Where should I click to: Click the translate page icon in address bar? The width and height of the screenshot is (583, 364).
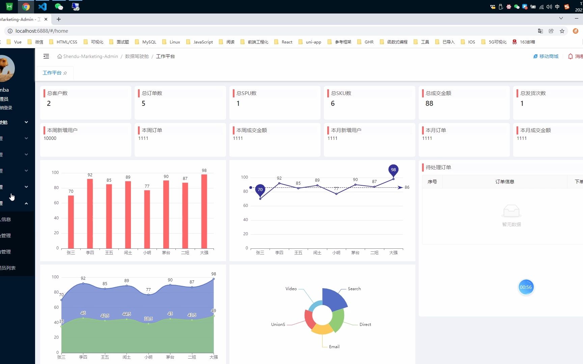click(x=540, y=31)
